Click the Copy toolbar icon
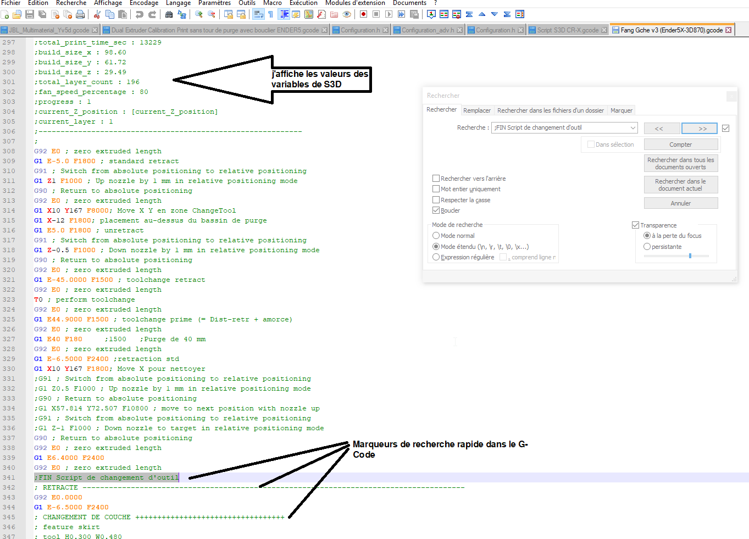This screenshot has height=539, width=749. coord(110,14)
